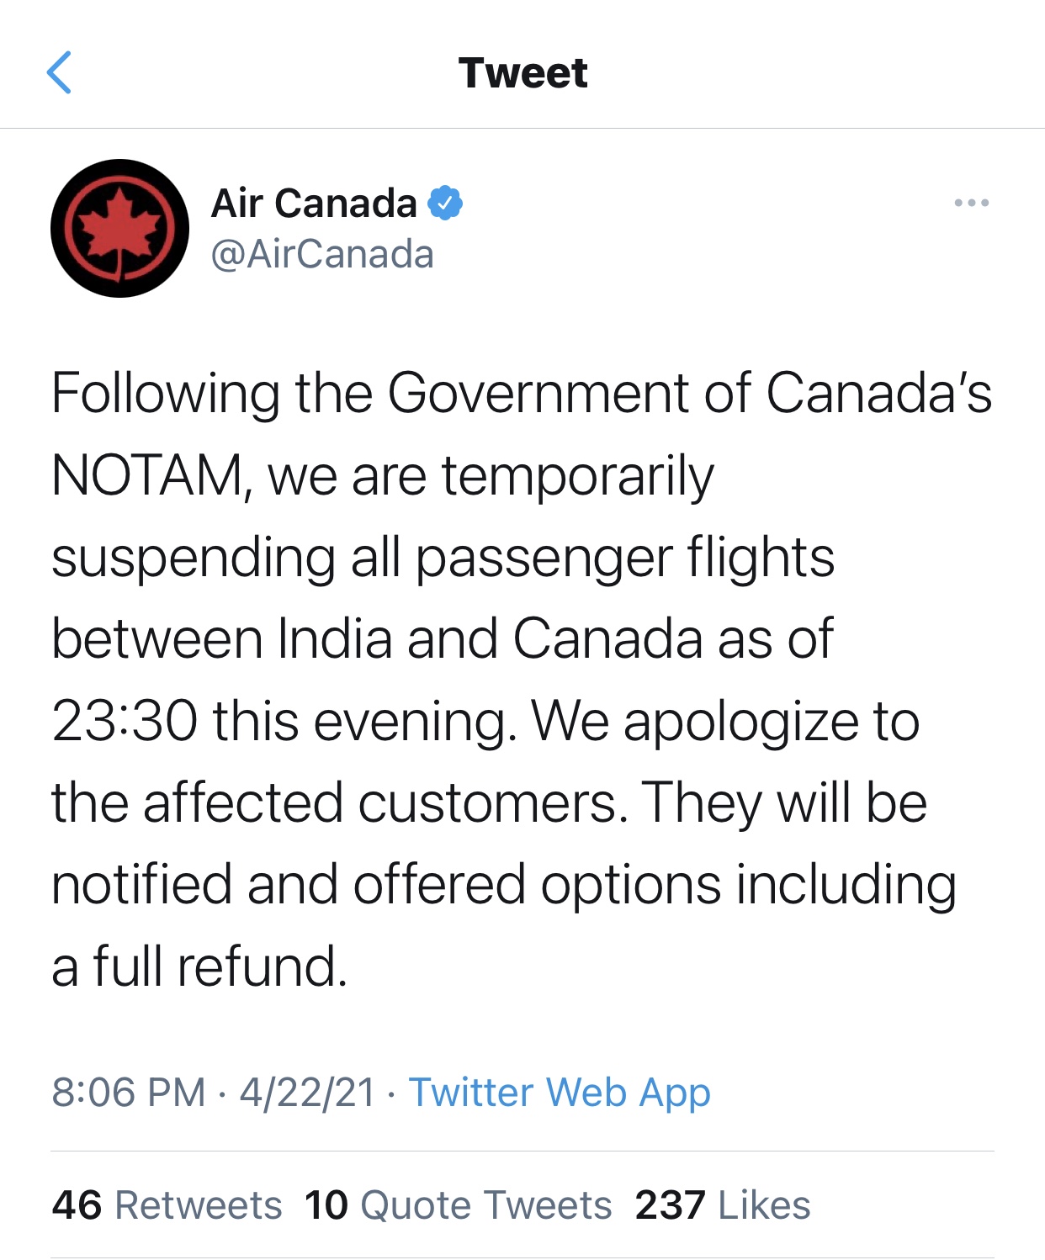The width and height of the screenshot is (1045, 1260).
Task: Click the 4/22/21 tweet date
Action: point(307,1093)
